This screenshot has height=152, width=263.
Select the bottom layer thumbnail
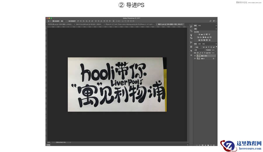pyautogui.click(x=198, y=59)
